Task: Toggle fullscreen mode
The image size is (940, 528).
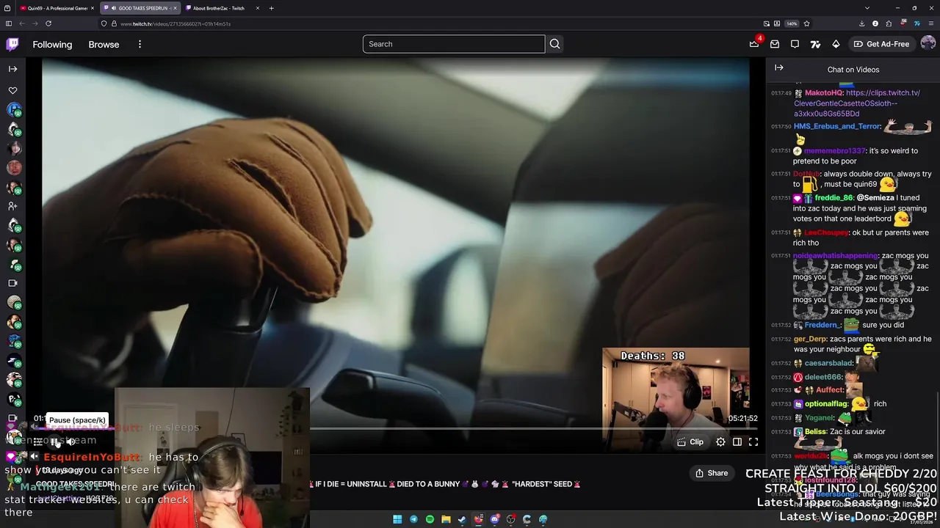Action: tap(753, 441)
